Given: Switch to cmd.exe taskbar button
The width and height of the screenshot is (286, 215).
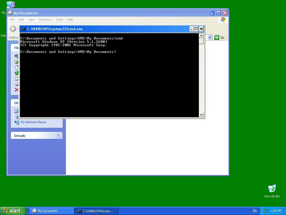Looking at the screenshot, I should (97, 211).
